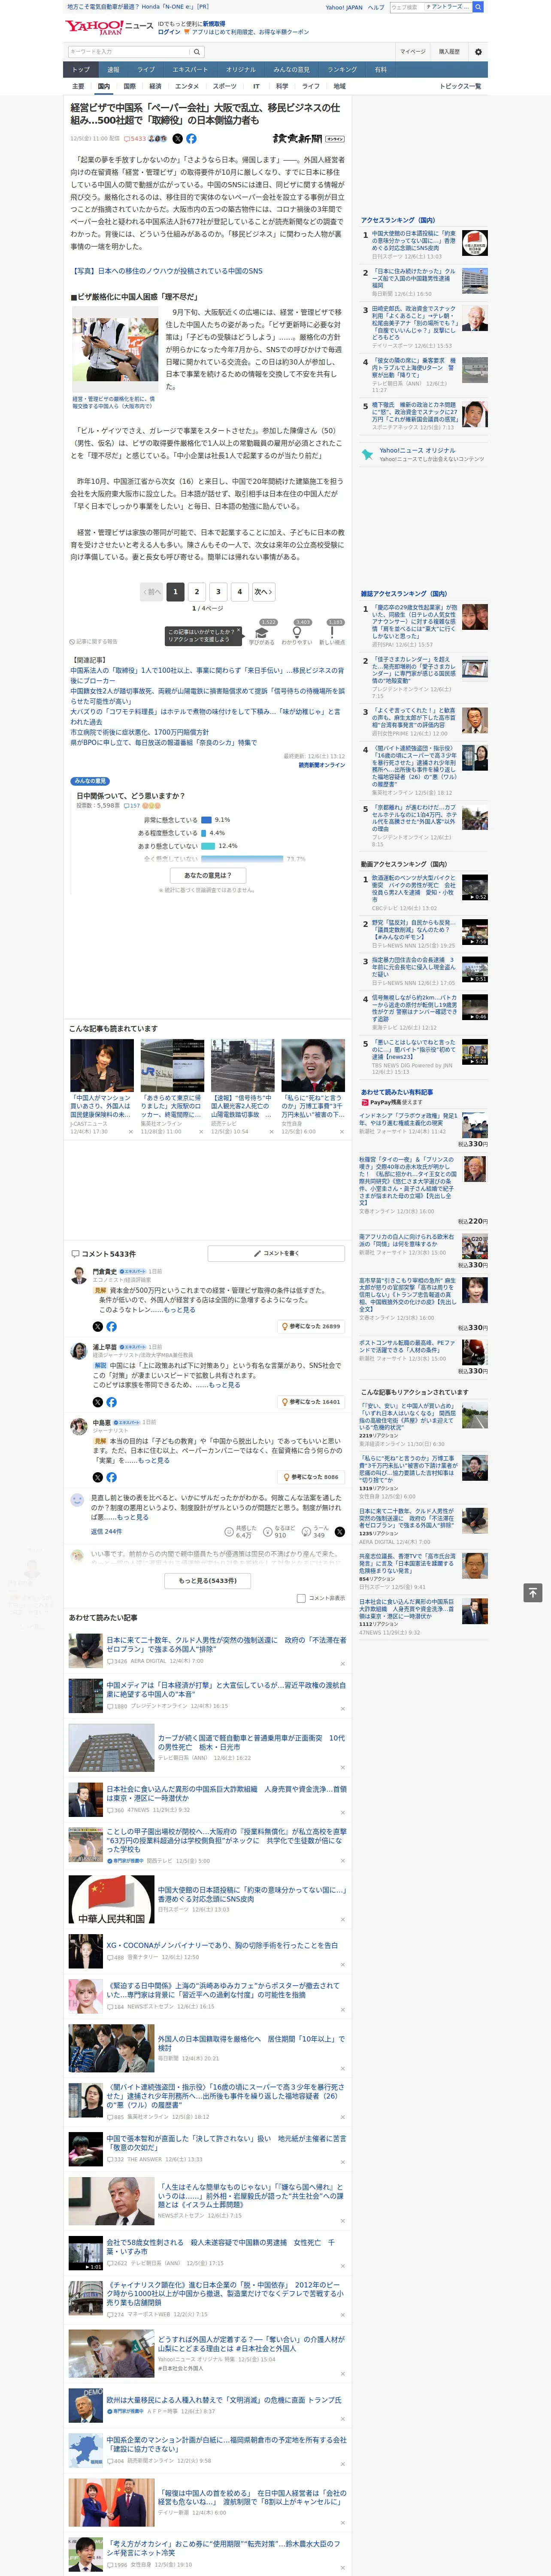Click ログイン link in header
Screen dimensions: 551x2576
[x=169, y=32]
